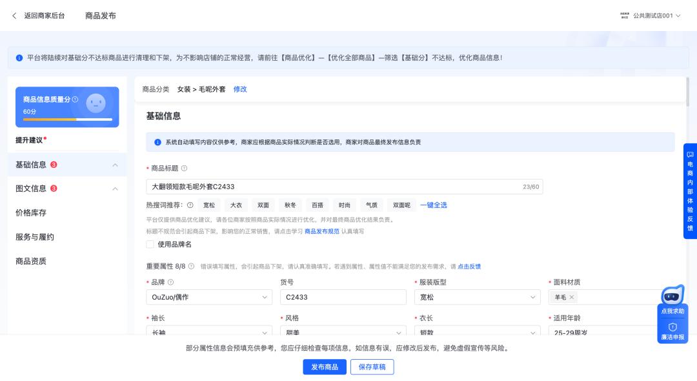Click 修改 to change product category
The width and height of the screenshot is (697, 381).
point(240,89)
